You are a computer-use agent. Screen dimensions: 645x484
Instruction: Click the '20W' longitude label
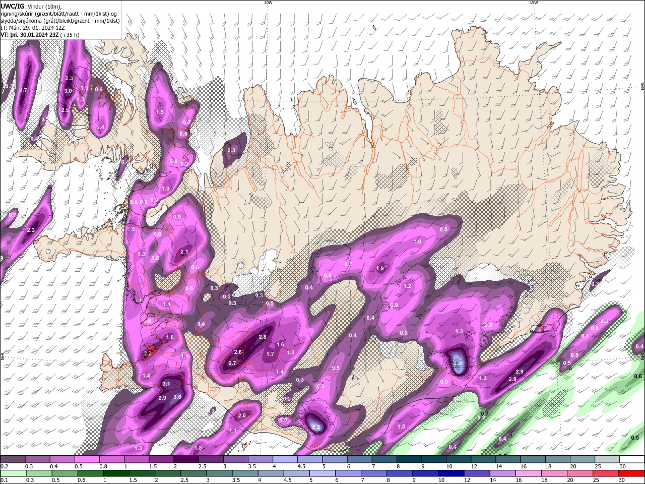click(268, 3)
